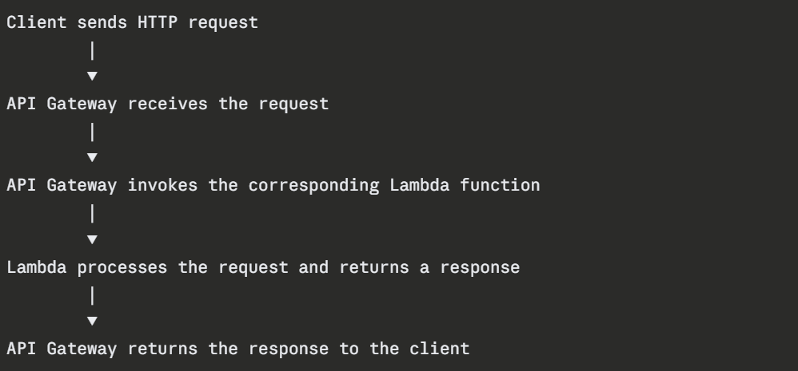Viewport: 798px width, 371px height.
Task: Click the arrowhead pointing to "Lambda processes the request"
Action: click(92, 239)
